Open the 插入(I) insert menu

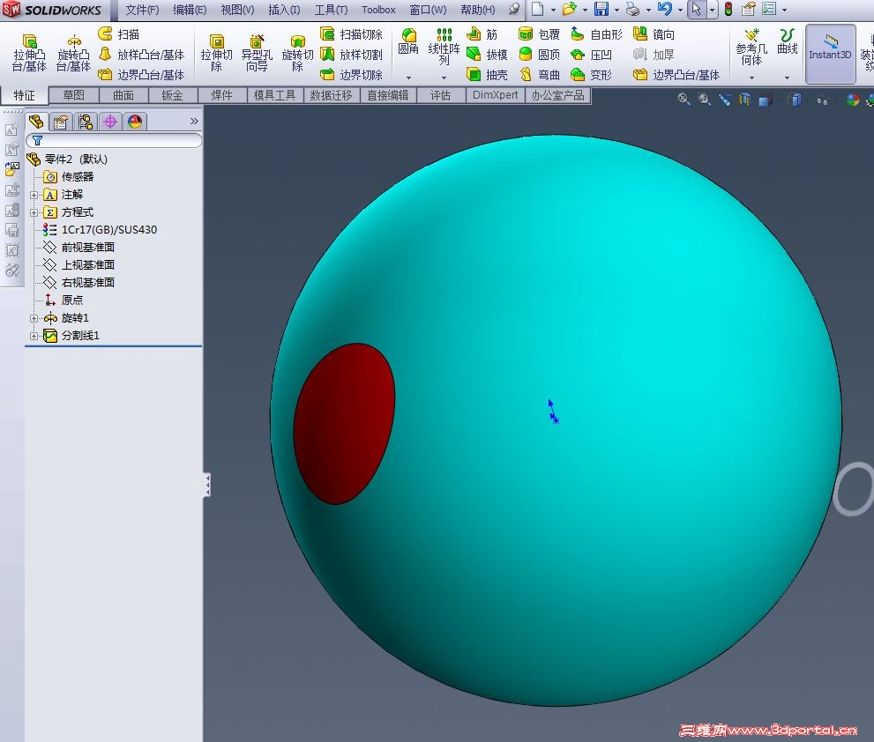coord(284,10)
